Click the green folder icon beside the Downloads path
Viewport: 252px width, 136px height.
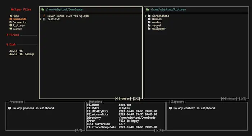(x=43, y=9)
